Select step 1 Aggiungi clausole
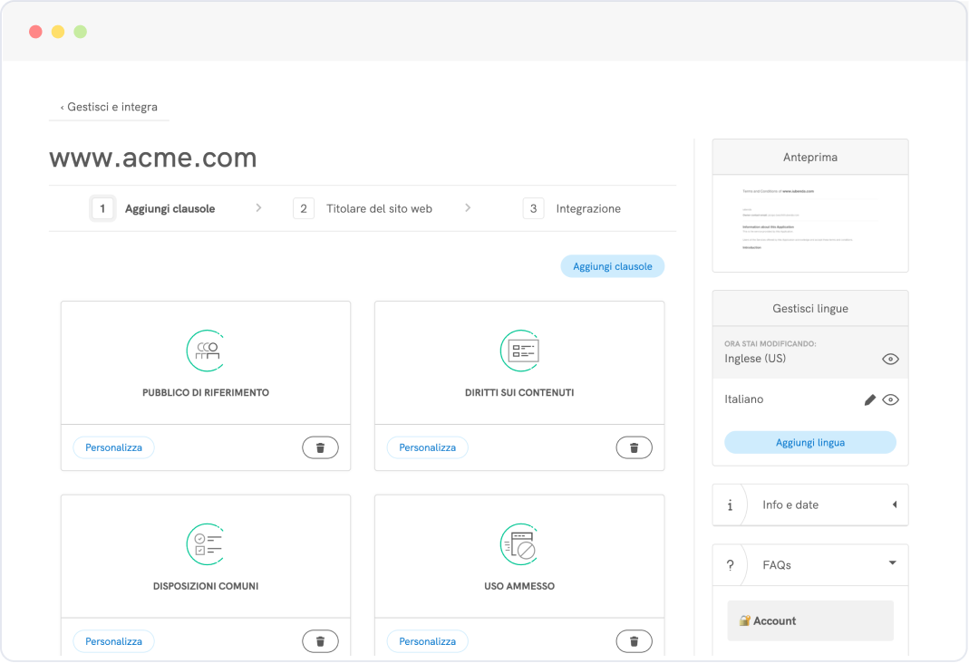Screen dimensions: 969x663 point(154,208)
